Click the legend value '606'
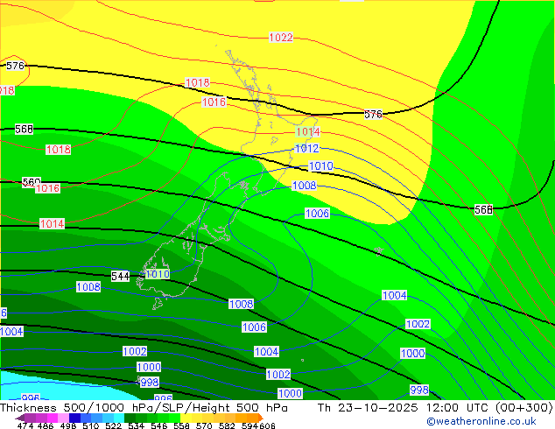Viewport: 555px width, 429px height. (267, 425)
